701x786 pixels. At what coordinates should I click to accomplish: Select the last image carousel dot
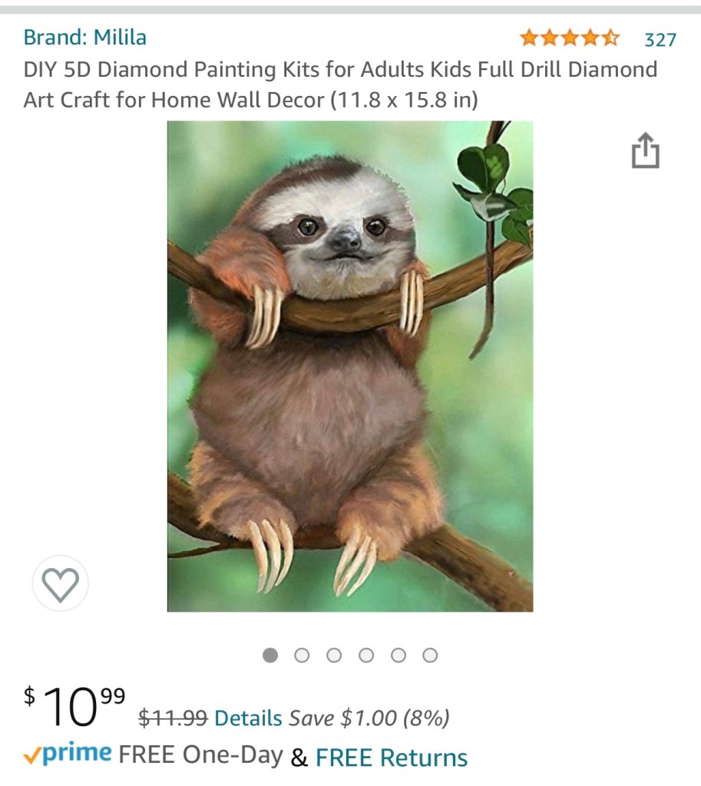coord(430,655)
